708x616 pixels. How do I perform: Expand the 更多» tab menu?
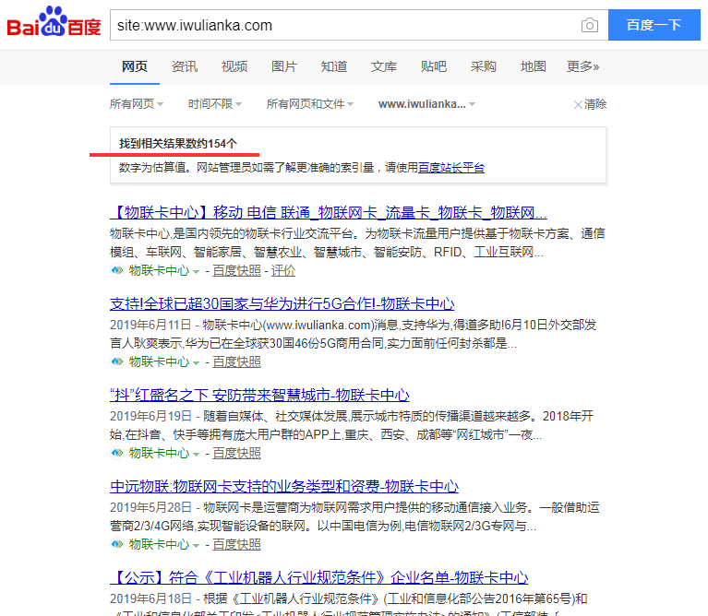coord(583,66)
